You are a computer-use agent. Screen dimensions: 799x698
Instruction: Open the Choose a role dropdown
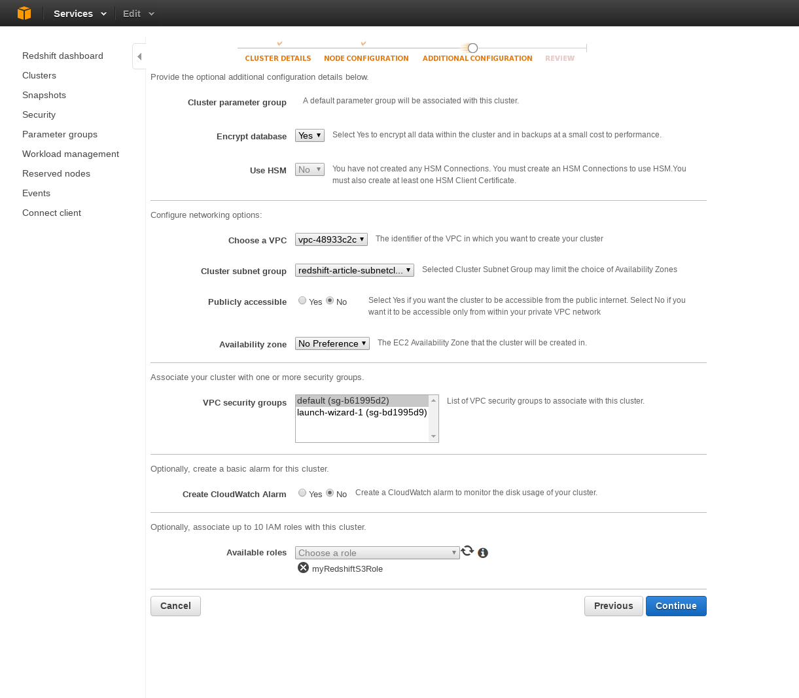coord(378,553)
